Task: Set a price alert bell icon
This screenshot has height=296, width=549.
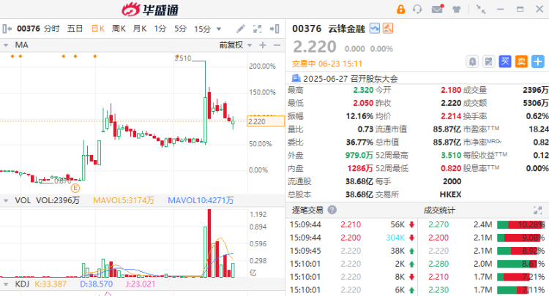Action: pos(472,62)
